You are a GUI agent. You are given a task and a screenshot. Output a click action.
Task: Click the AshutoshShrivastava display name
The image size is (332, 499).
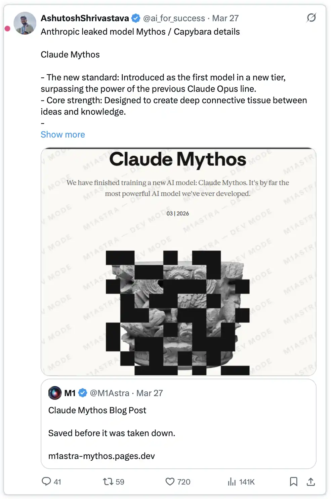click(x=85, y=18)
